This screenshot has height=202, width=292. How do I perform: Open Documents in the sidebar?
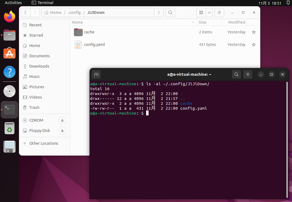pos(44,56)
